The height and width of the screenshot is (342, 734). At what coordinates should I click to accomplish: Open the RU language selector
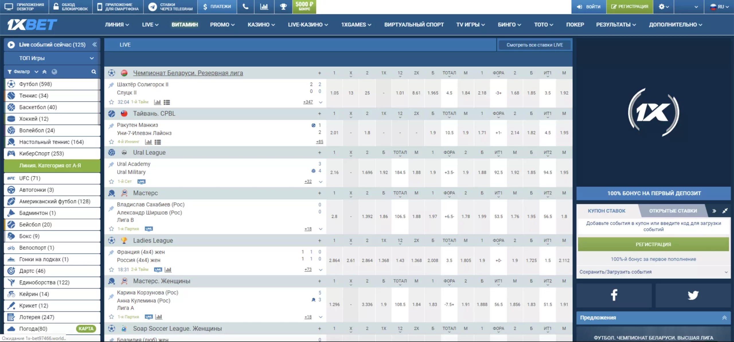point(719,7)
